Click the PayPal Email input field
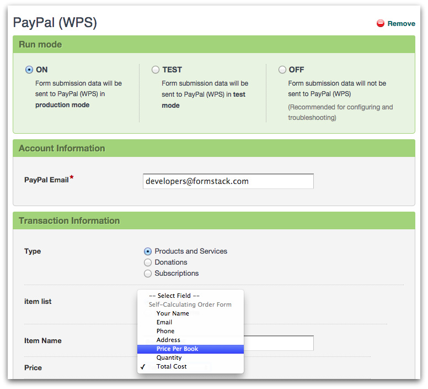This screenshot has height=389, width=428. click(x=228, y=181)
